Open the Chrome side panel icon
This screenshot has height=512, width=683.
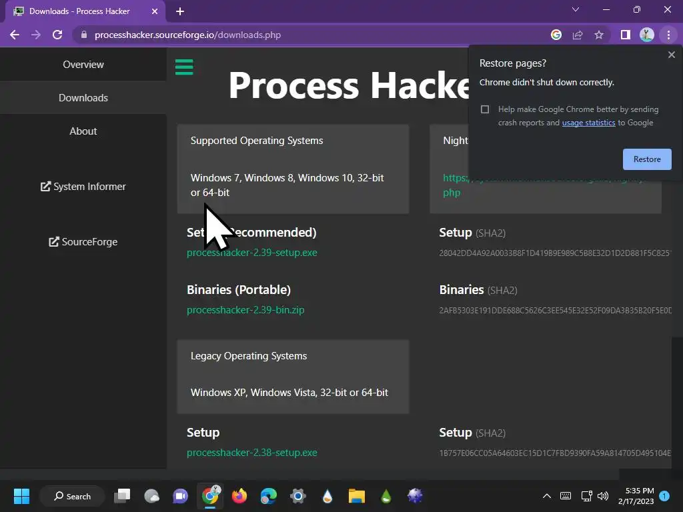626,35
